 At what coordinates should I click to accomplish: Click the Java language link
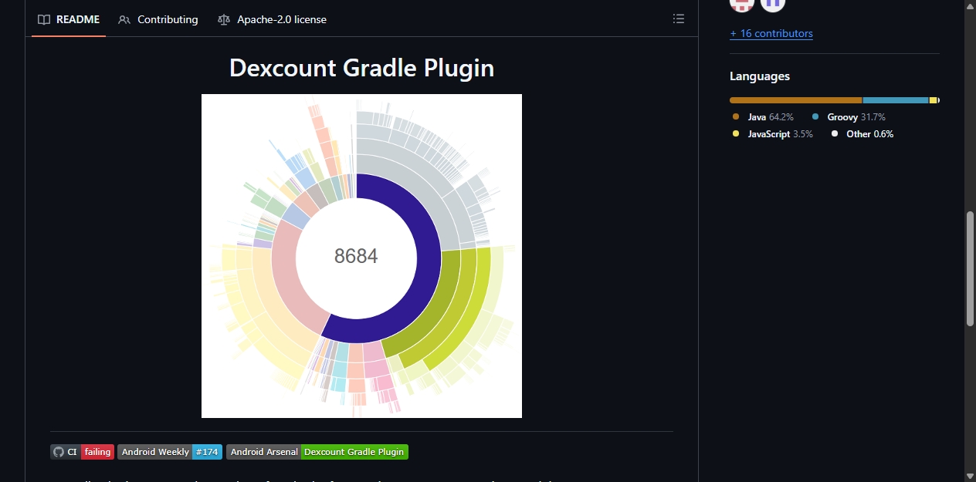pos(763,117)
